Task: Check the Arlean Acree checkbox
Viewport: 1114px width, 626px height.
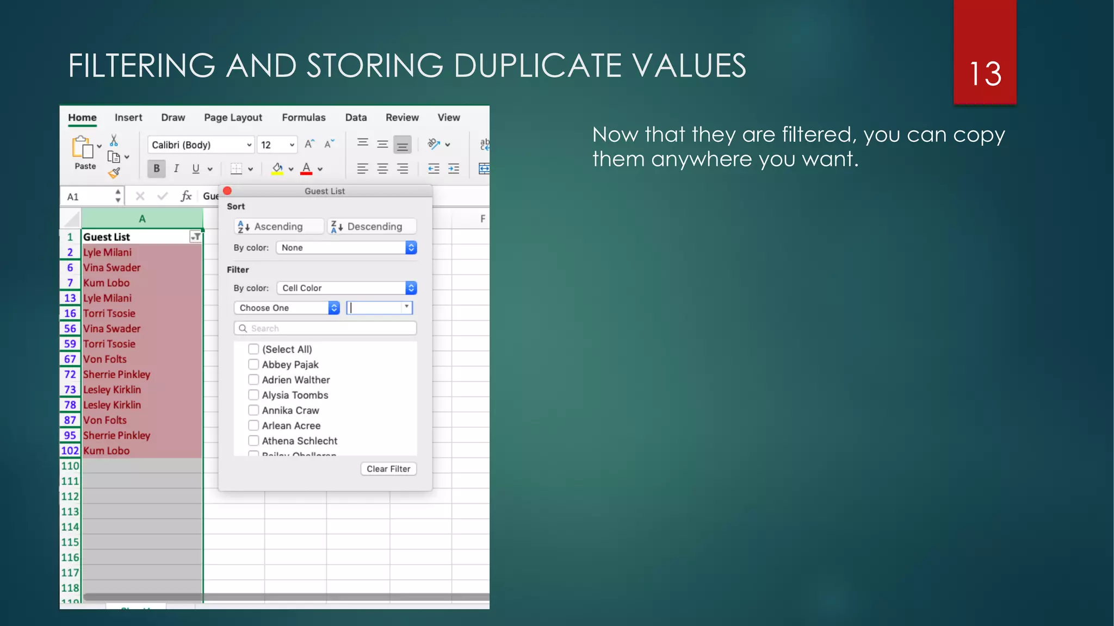Action: point(253,425)
